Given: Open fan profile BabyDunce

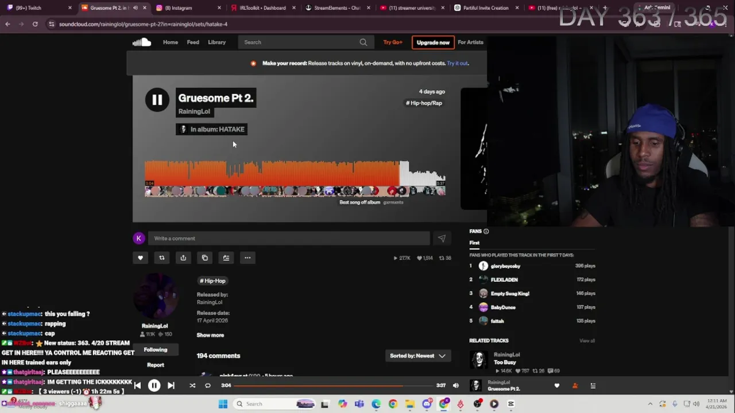Looking at the screenshot, I should point(503,307).
